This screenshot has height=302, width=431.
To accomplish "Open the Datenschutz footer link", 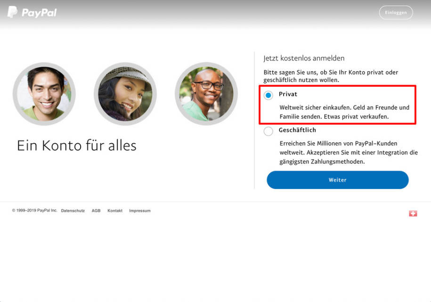I will [x=73, y=211].
